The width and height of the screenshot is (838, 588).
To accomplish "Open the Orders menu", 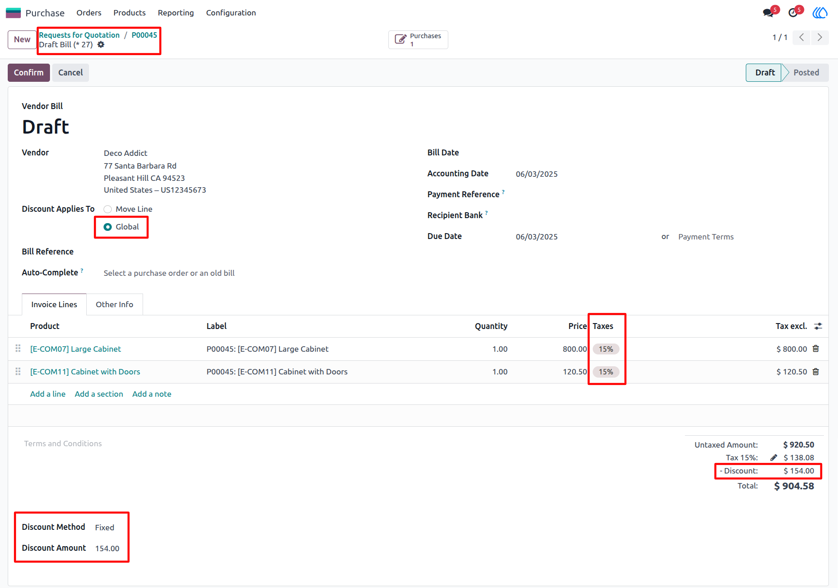I will [89, 13].
